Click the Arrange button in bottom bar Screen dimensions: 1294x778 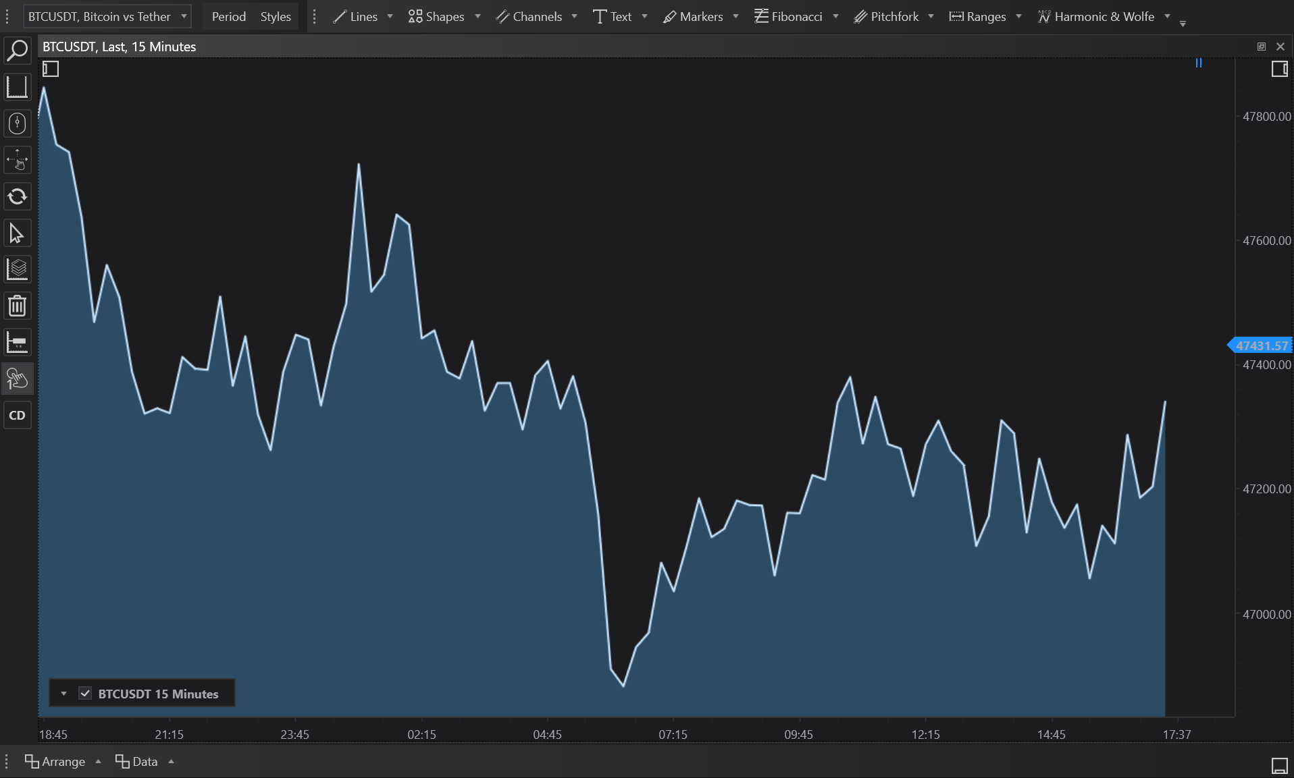click(x=56, y=761)
